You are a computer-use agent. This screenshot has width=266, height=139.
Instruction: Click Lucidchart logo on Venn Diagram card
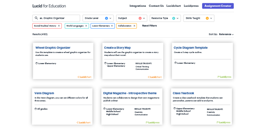click(x=83, y=123)
